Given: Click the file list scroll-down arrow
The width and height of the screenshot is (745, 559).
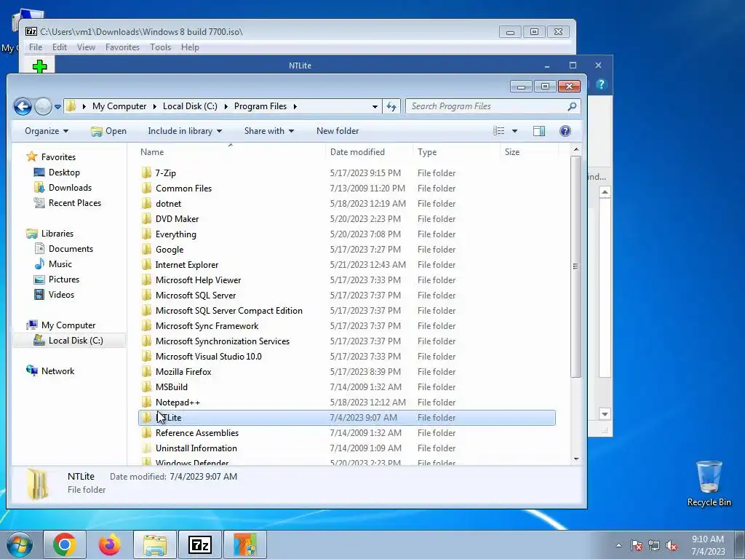Looking at the screenshot, I should coord(576,459).
